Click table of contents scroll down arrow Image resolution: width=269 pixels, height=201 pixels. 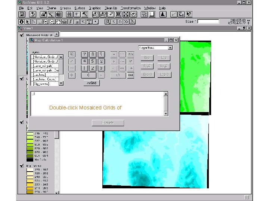click(x=57, y=193)
